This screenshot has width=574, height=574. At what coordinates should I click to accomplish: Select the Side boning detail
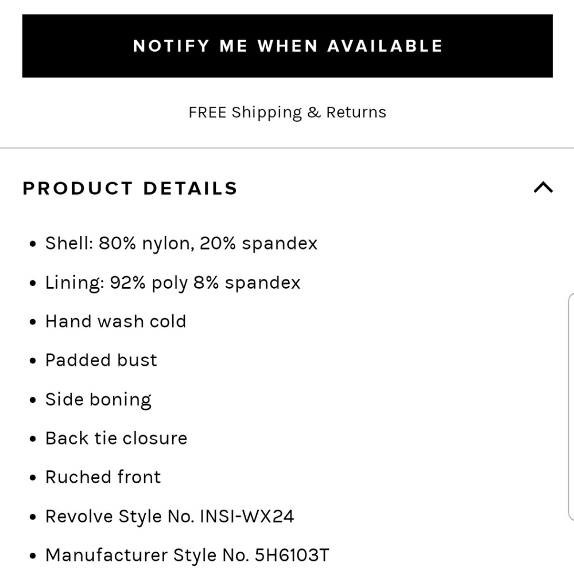click(99, 400)
